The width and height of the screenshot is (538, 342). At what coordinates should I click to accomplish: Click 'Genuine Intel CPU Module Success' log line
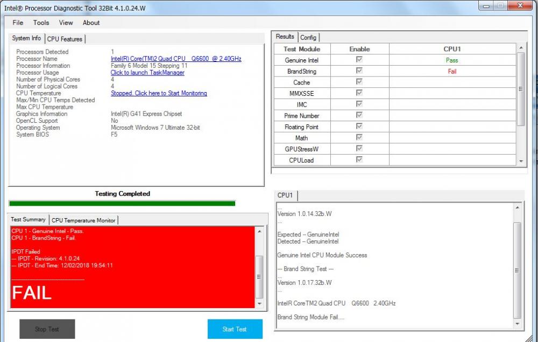click(322, 255)
